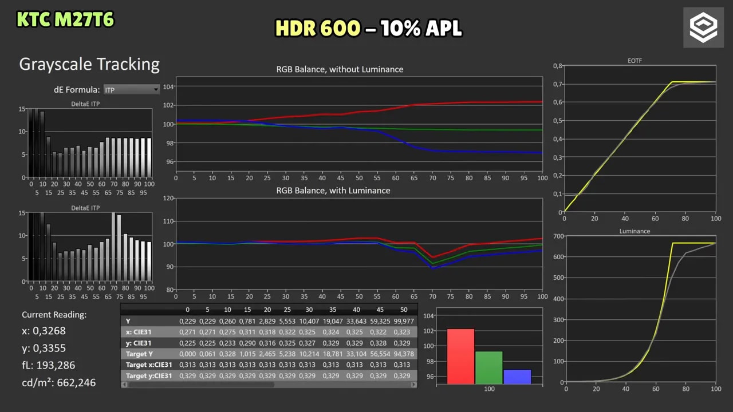Click the Target Y value "0,061"
The width and height of the screenshot is (733, 412).
(x=207, y=354)
